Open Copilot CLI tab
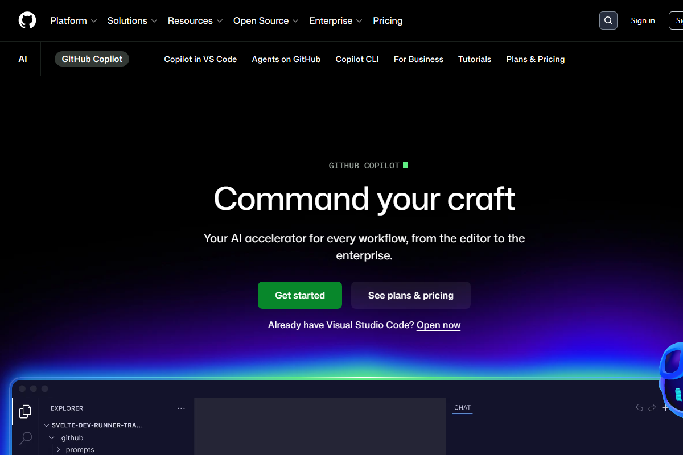Viewport: 683px width, 455px height. point(357,59)
